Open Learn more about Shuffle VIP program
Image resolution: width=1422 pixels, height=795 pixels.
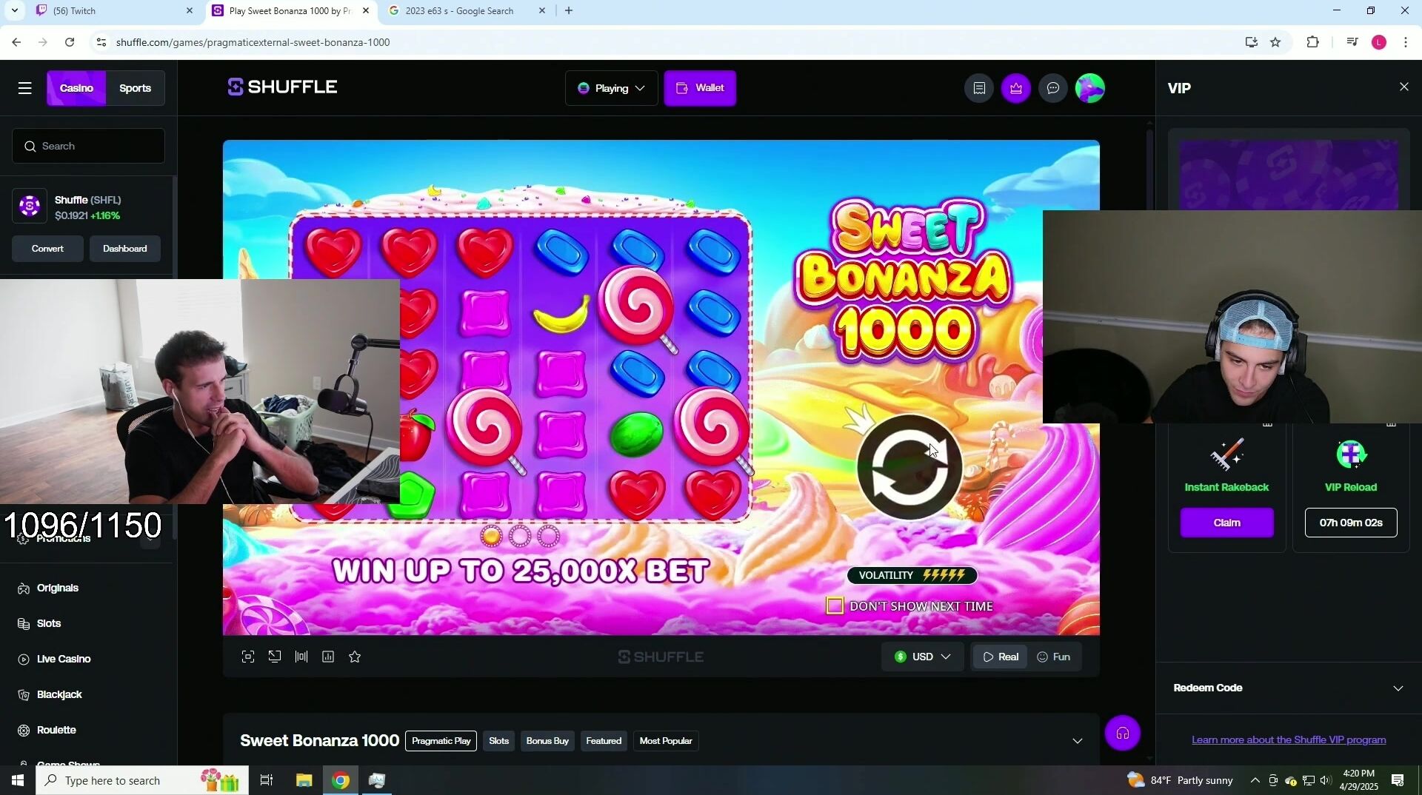(1289, 739)
